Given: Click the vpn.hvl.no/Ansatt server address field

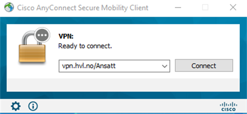Looking at the screenshot, I should click(108, 66).
